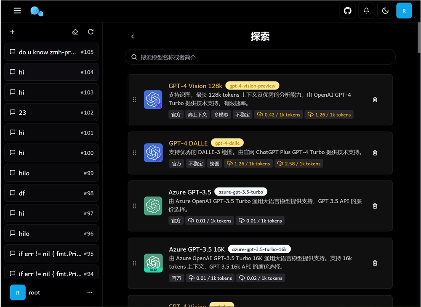
Task: Create new conversation with plus icon
Action: 12,32
